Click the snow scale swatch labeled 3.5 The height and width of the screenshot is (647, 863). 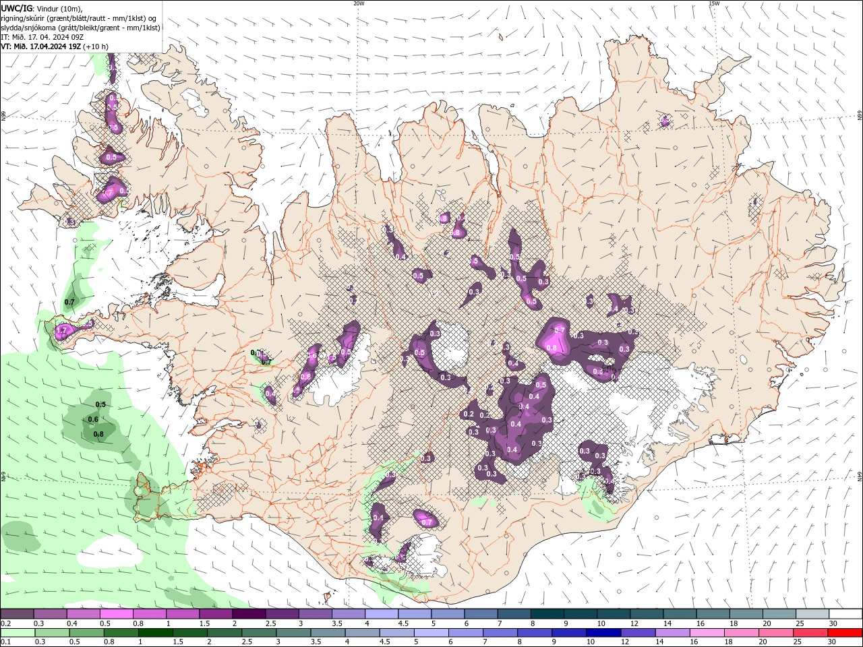(349, 614)
